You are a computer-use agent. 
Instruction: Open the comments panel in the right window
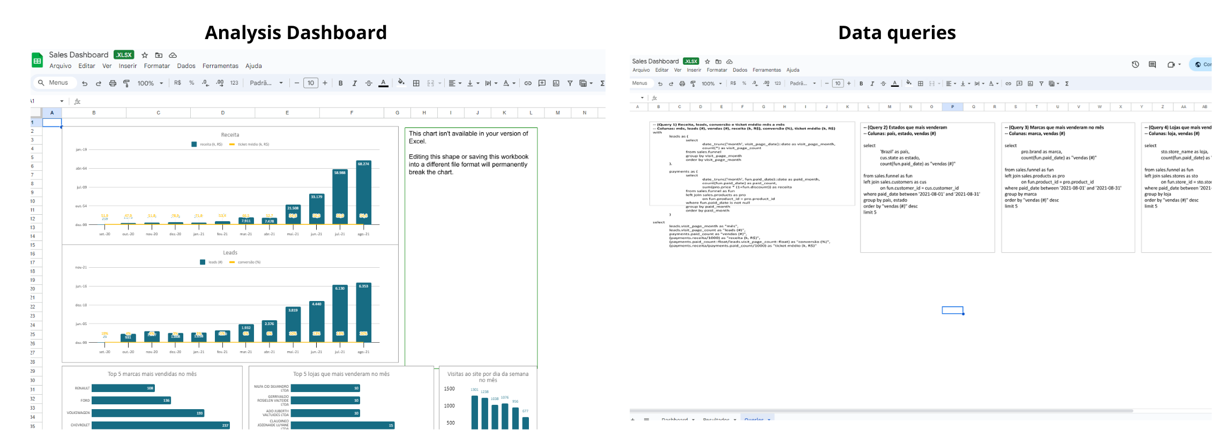click(1152, 64)
